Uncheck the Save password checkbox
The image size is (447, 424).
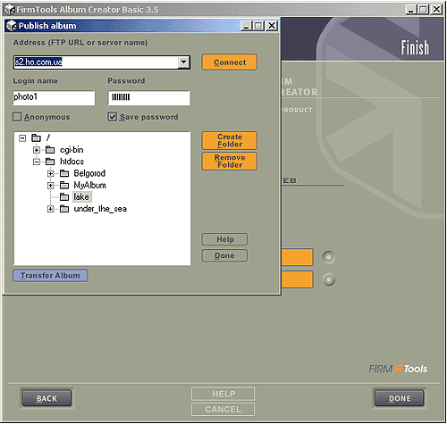[x=113, y=117]
